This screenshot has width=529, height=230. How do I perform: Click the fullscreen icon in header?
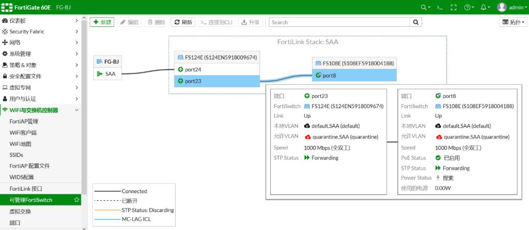pos(454,7)
